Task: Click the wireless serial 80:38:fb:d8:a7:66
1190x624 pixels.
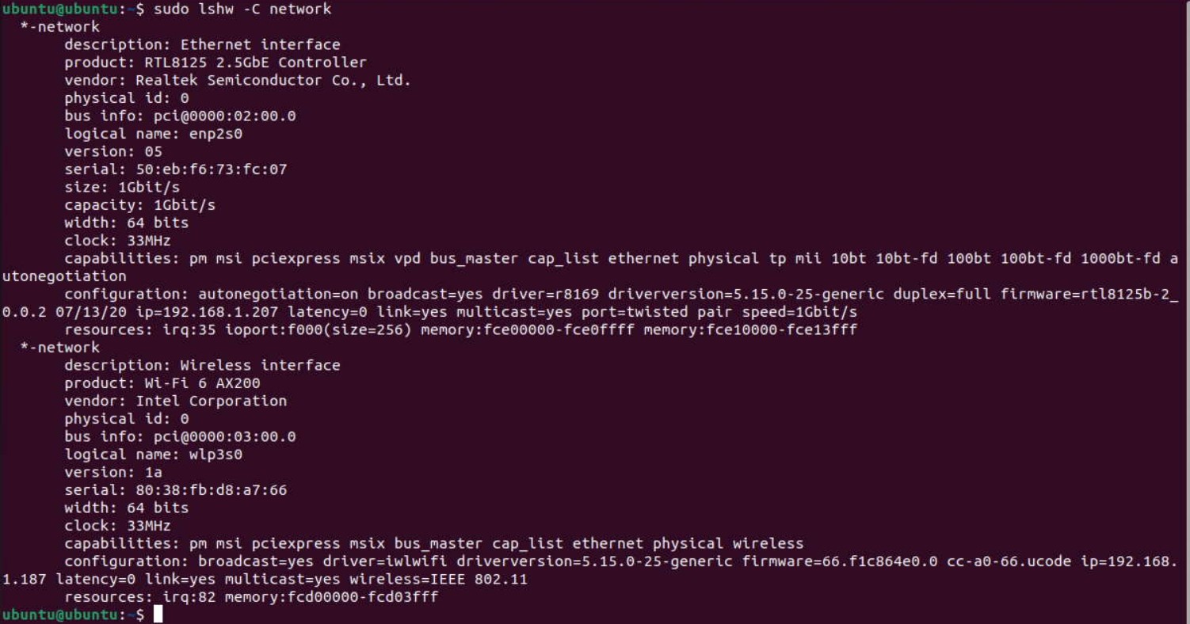Action: pos(212,489)
